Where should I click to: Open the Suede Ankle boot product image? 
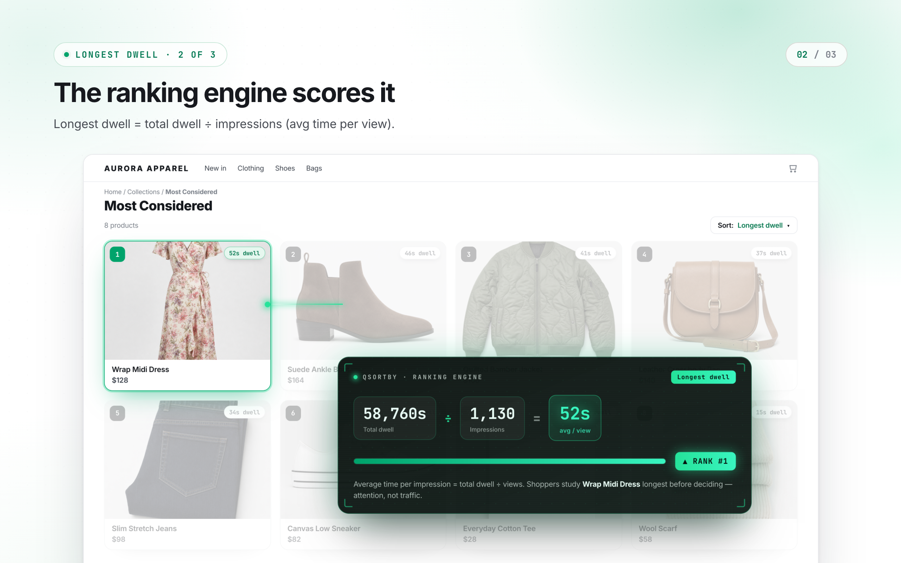coord(363,301)
